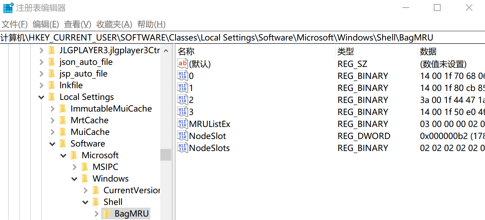Click the 名称 column header
485x220 pixels.
(x=255, y=51)
